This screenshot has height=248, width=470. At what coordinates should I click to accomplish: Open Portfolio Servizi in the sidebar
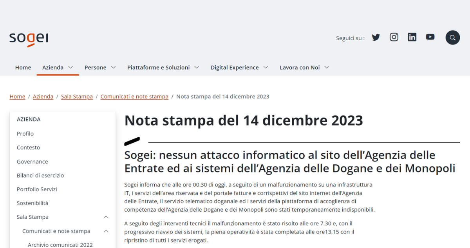(37, 189)
